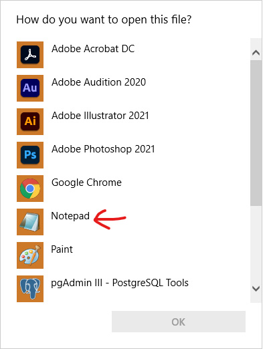Choose the Adobe Audition 2020 icon
263x349 pixels.
pos(30,88)
